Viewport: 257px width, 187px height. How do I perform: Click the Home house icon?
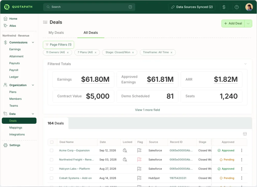[x=5, y=19]
